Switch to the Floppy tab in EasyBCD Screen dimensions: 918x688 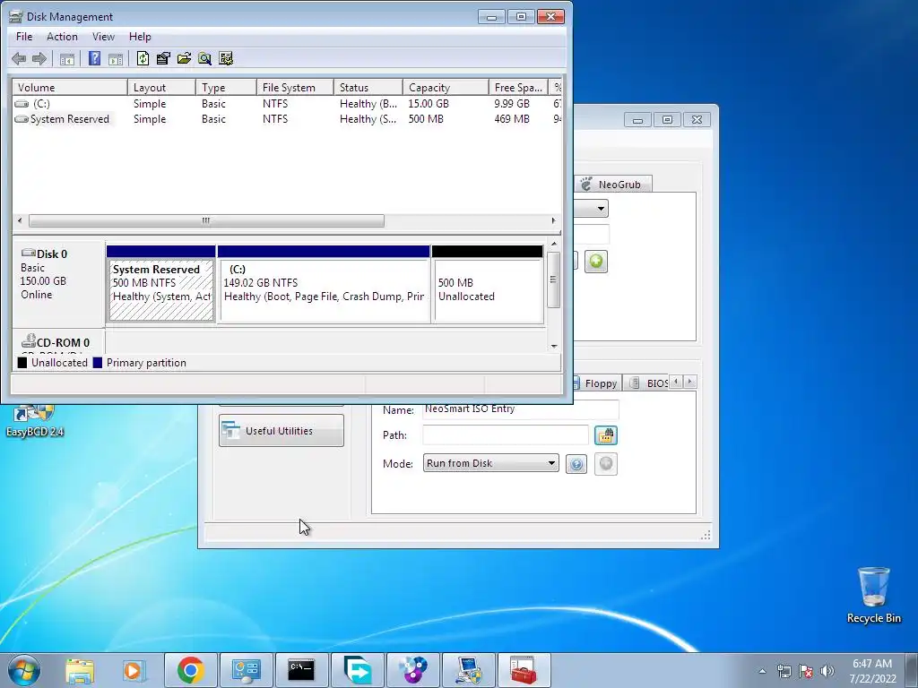tap(595, 383)
